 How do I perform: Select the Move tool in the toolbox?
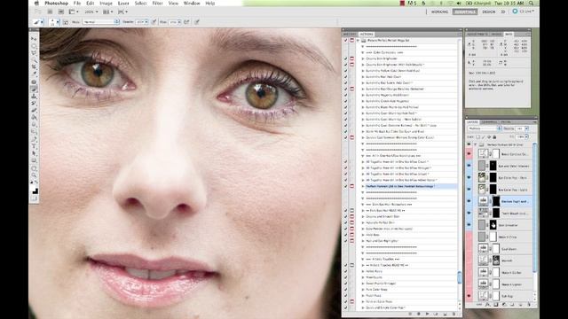pos(34,39)
